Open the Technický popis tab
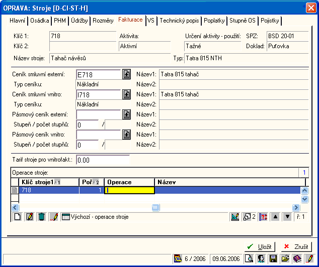319x267 pixels. [x=179, y=21]
